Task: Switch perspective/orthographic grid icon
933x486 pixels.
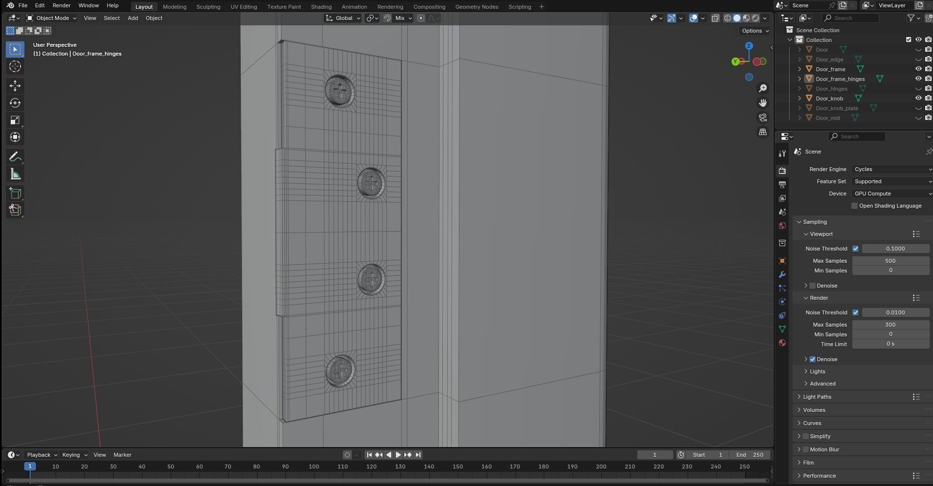Action: point(763,132)
